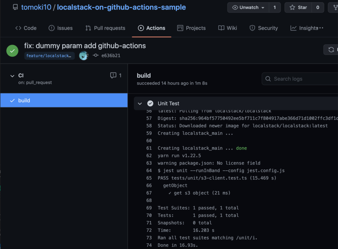Click inside the Search logs field

[301, 79]
